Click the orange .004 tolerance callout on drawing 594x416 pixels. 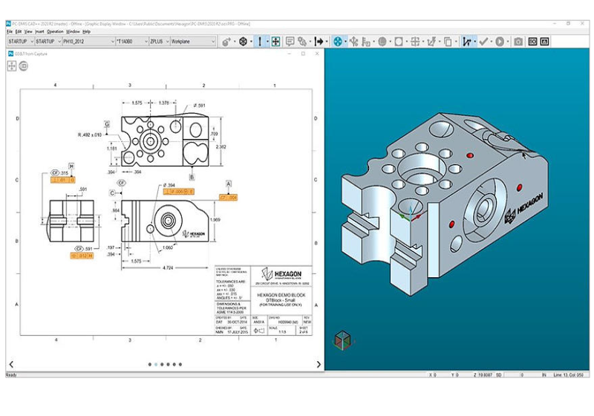[228, 198]
